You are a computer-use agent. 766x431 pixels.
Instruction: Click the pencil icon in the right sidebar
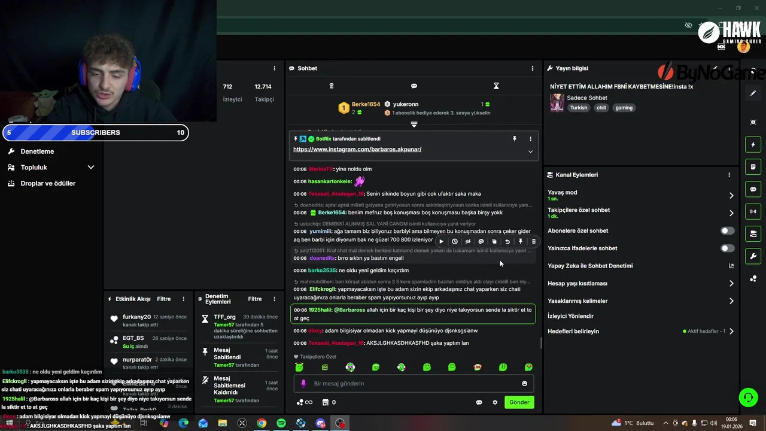(753, 93)
